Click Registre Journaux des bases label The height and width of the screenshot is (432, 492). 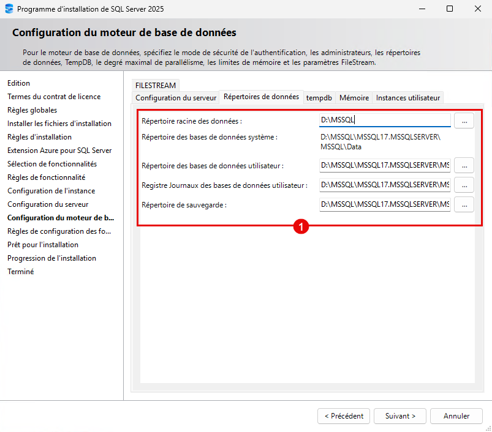click(x=224, y=185)
